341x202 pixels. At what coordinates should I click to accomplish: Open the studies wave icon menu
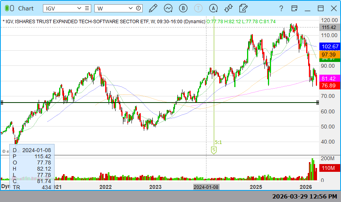[168, 8]
